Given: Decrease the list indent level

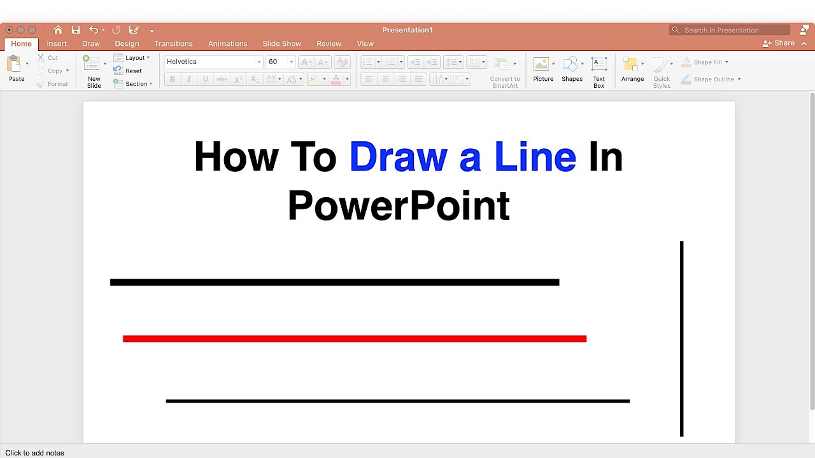Looking at the screenshot, I should tap(415, 62).
